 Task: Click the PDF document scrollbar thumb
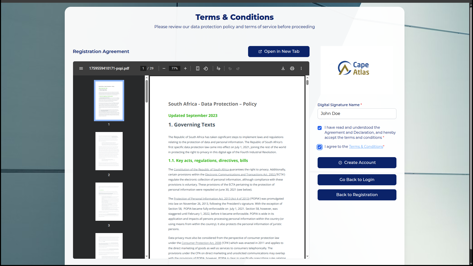point(307,82)
